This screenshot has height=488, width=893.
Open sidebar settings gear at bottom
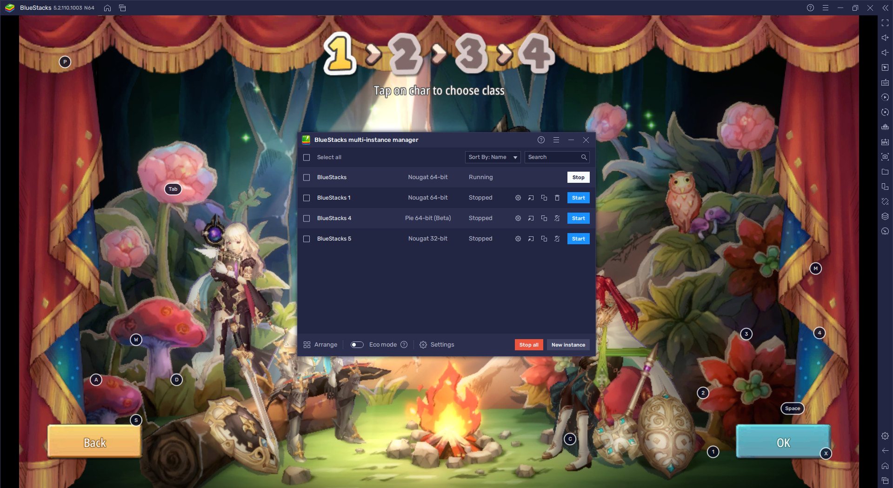885,436
